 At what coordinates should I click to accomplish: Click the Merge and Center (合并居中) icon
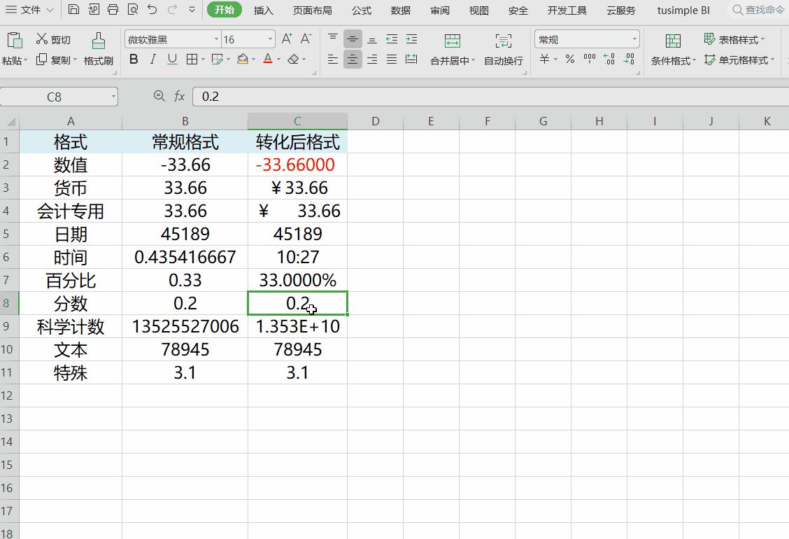[x=453, y=41]
